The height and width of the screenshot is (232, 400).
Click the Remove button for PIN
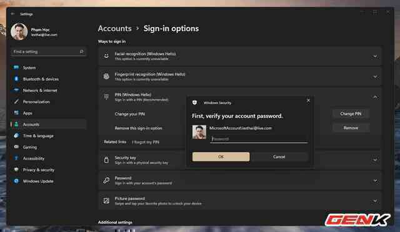pos(351,128)
